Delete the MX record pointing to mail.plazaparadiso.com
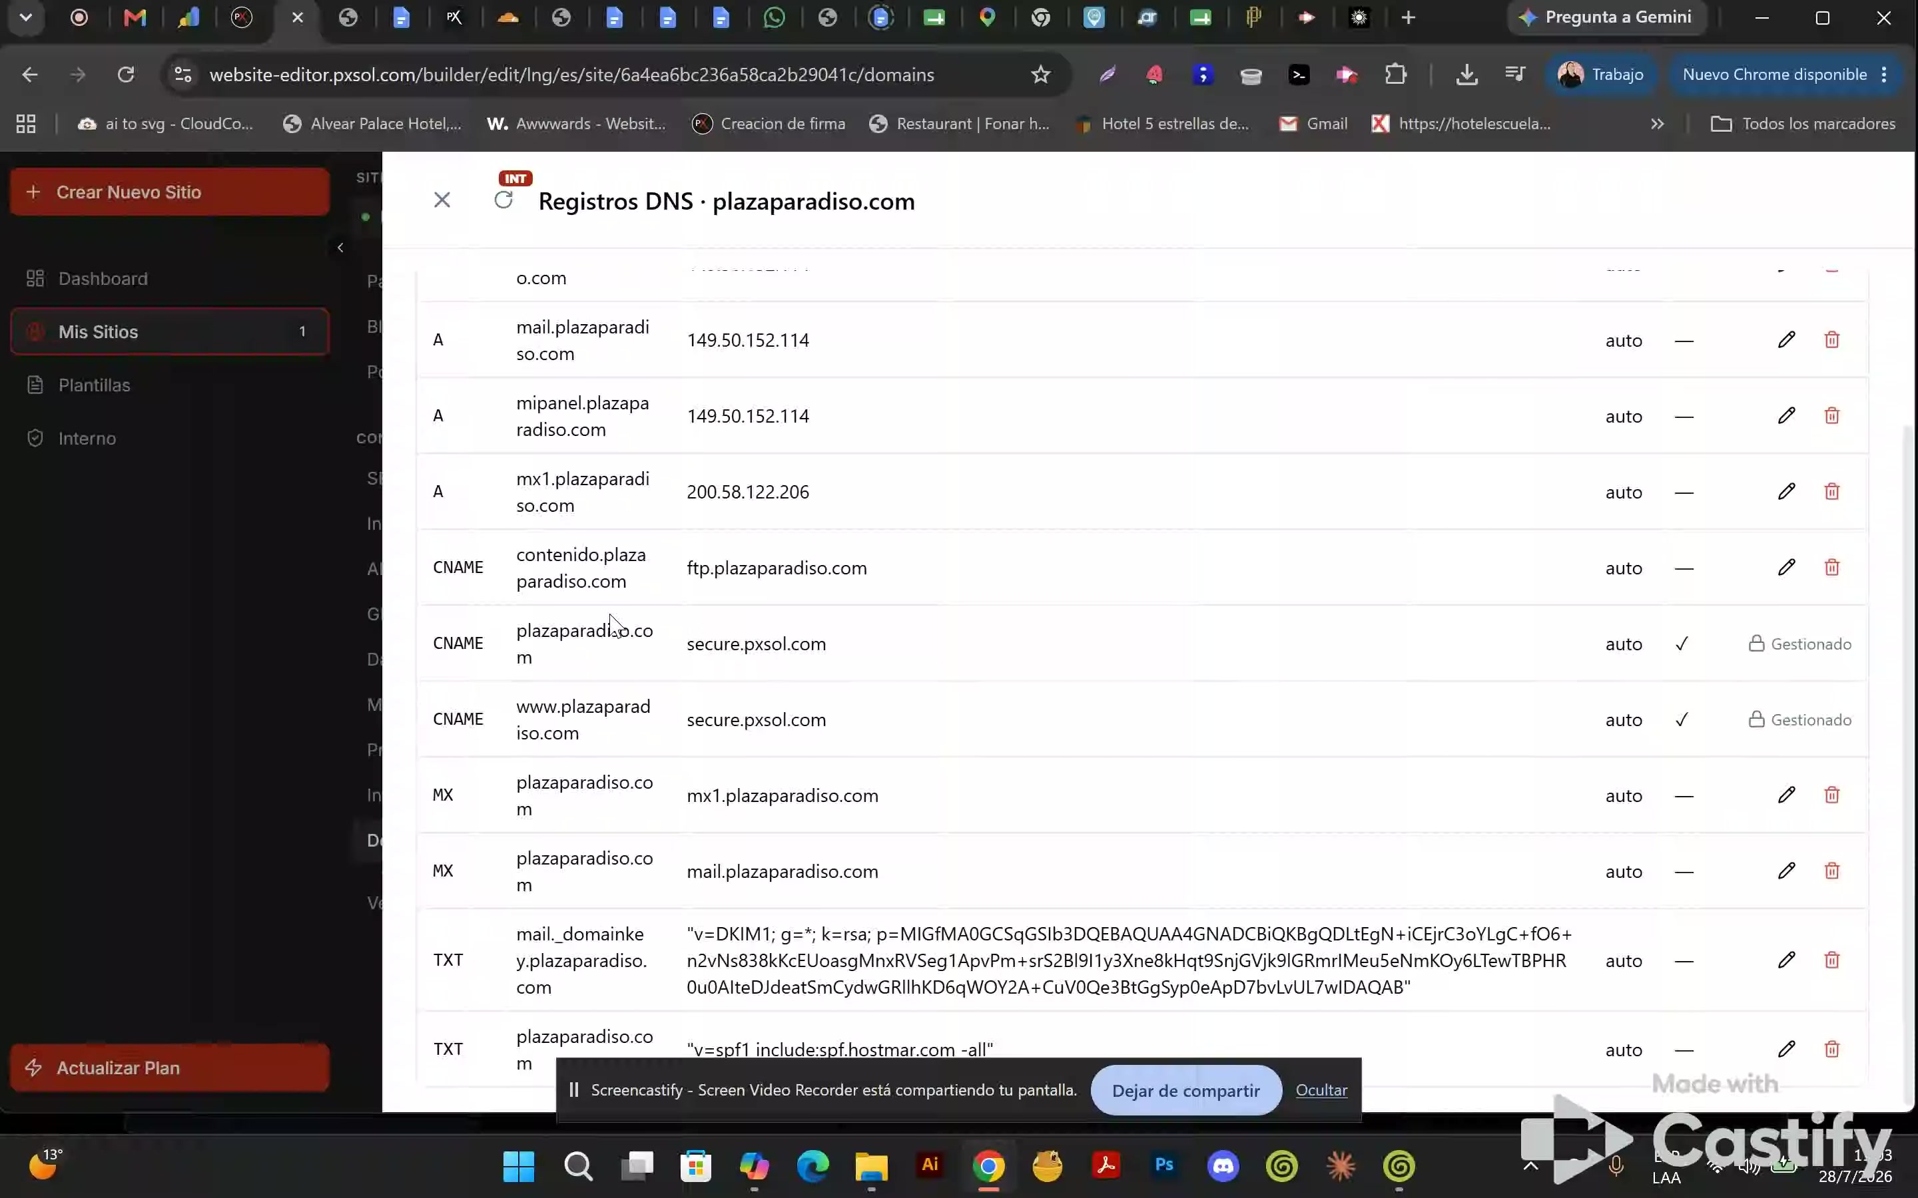1918x1198 pixels. coord(1831,871)
